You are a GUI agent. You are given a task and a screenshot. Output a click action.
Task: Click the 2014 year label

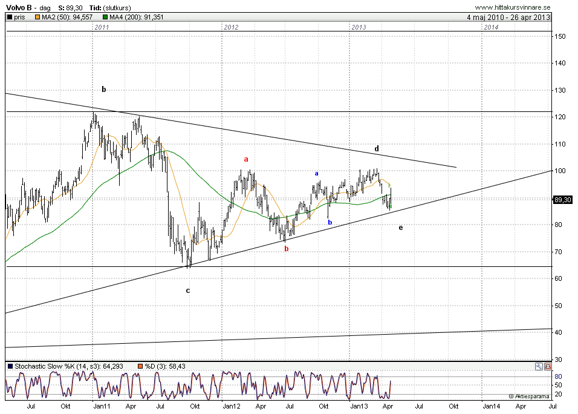[x=491, y=27]
